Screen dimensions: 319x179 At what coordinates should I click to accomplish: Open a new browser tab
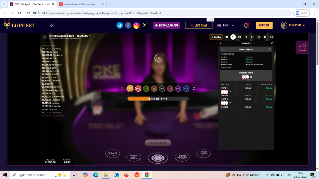pos(110,4)
